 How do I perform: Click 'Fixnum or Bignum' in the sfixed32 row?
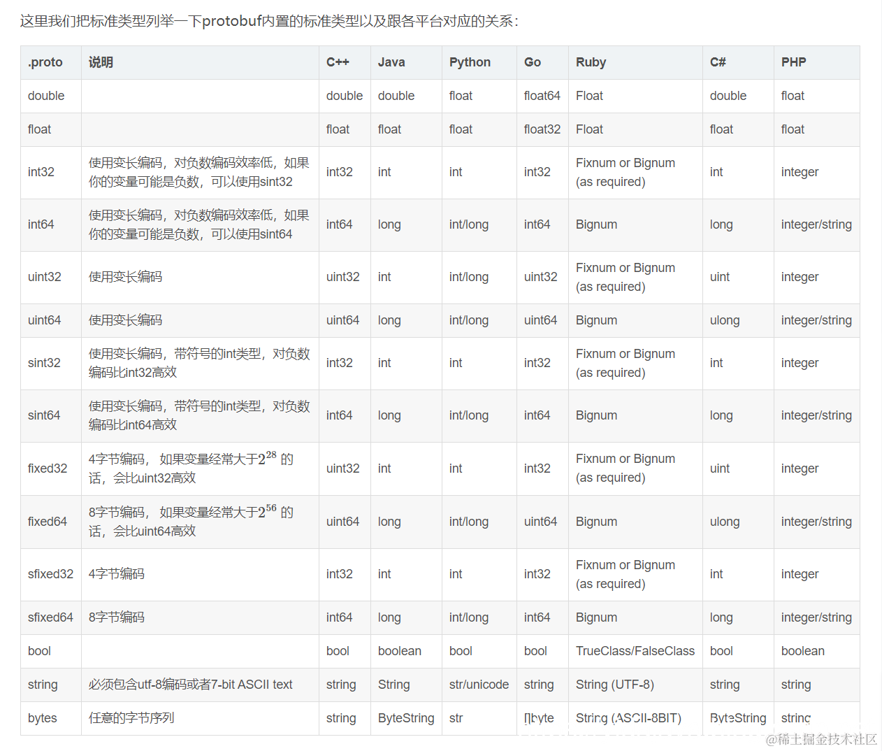626,565
